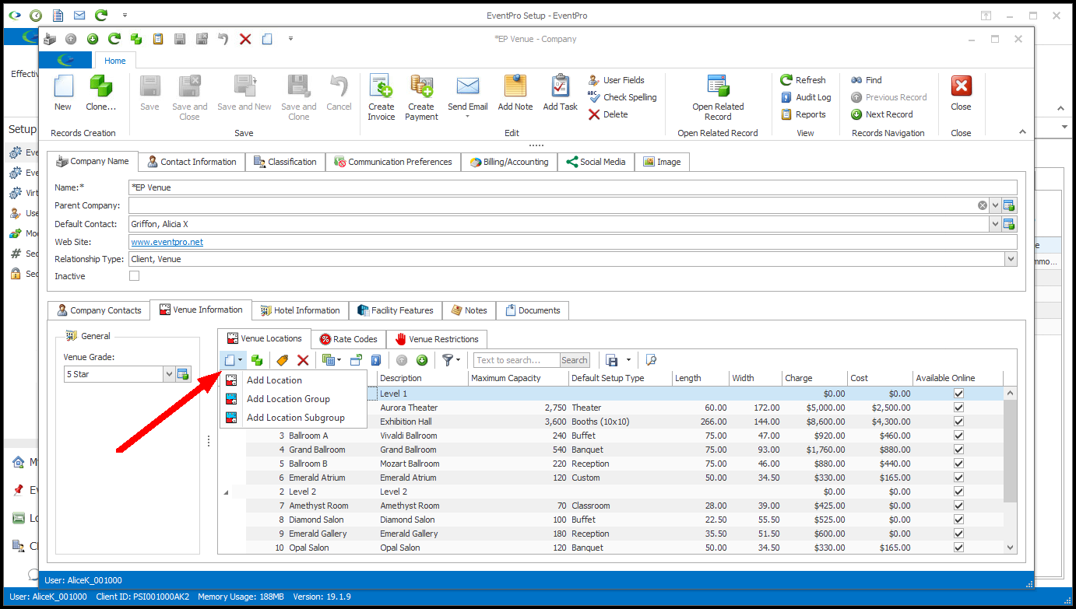Click Refresh in the View group
The width and height of the screenshot is (1076, 609).
[803, 80]
